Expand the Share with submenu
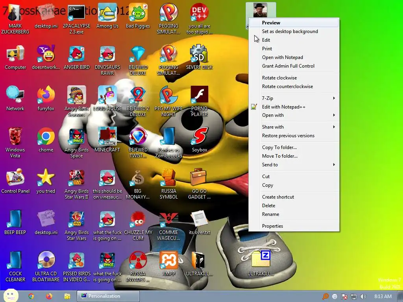403x302 pixels. 294,127
